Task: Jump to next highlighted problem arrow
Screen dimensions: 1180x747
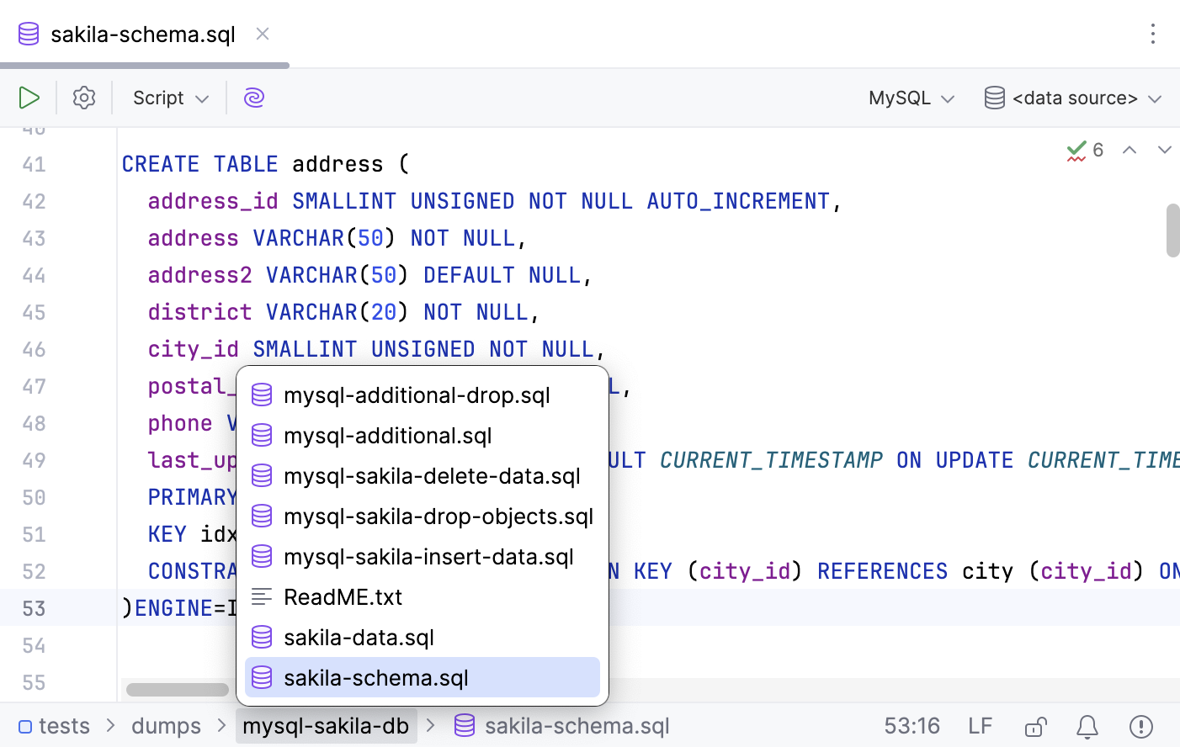Action: pyautogui.click(x=1164, y=151)
